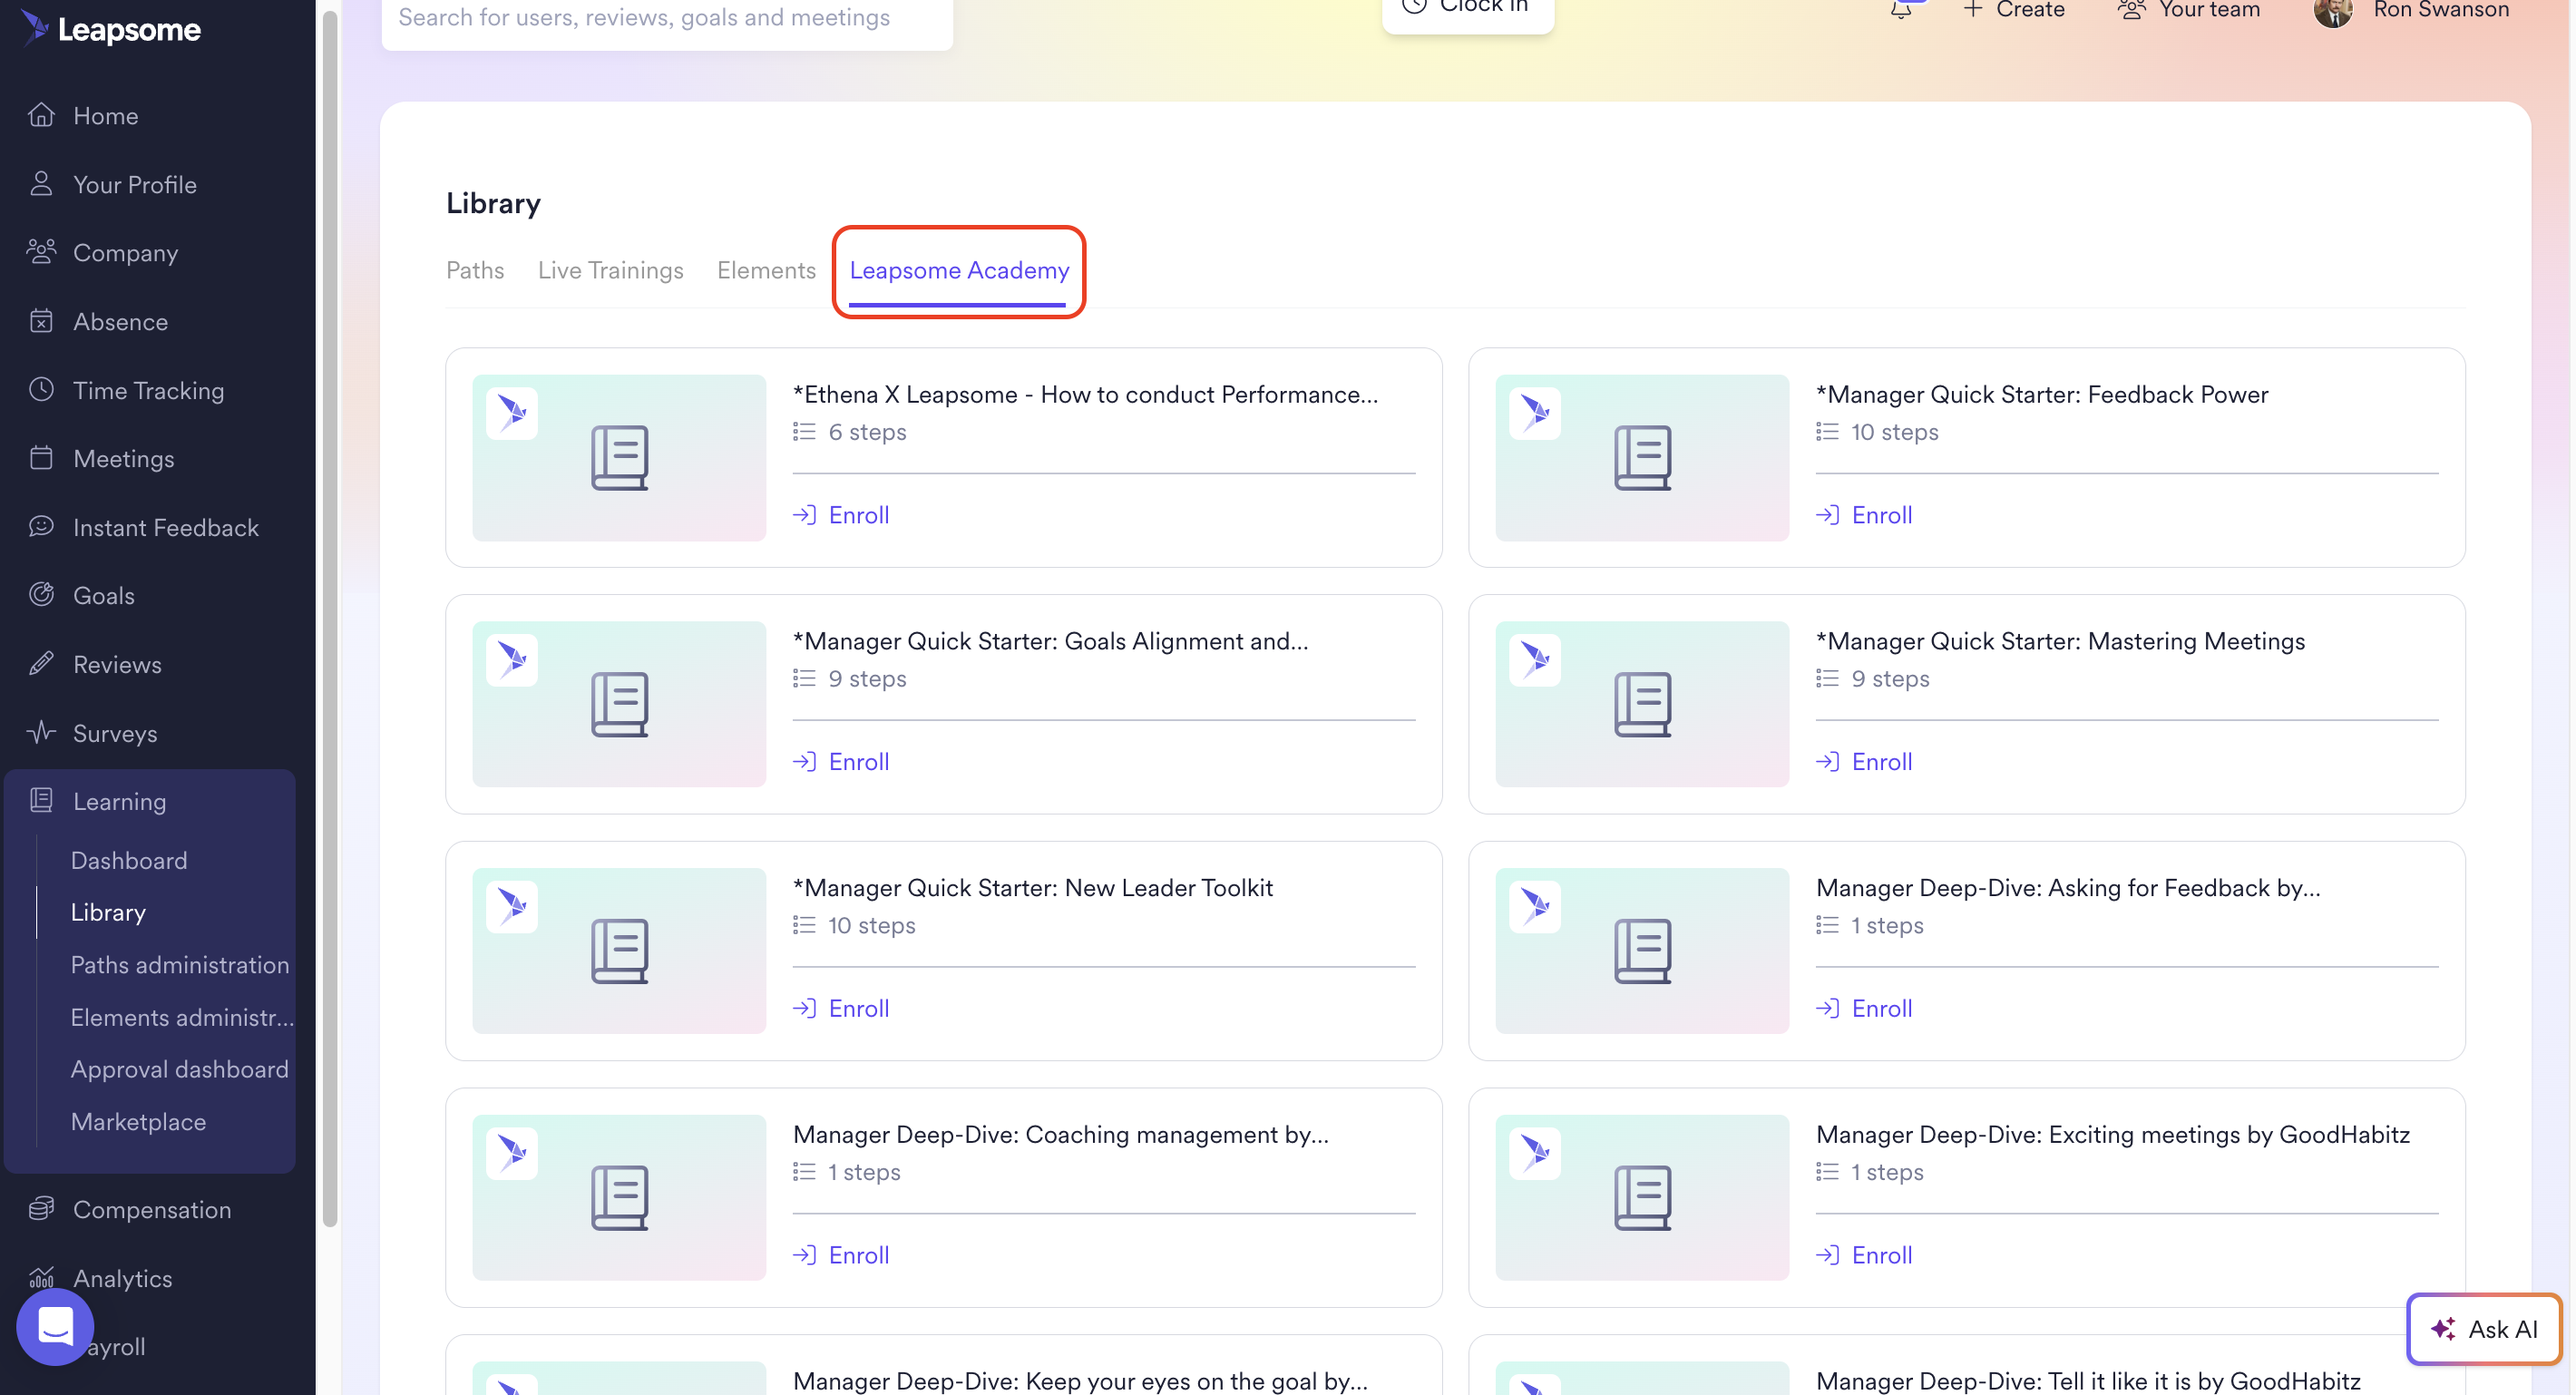
Task: Click enroll arrow icon for Feedback Power
Action: tap(1827, 515)
